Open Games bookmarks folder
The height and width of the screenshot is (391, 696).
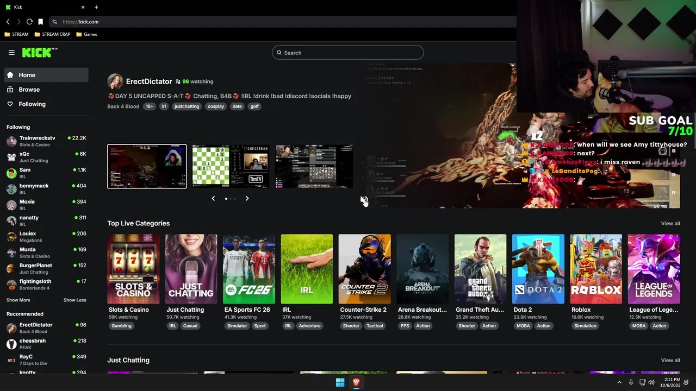(x=86, y=34)
